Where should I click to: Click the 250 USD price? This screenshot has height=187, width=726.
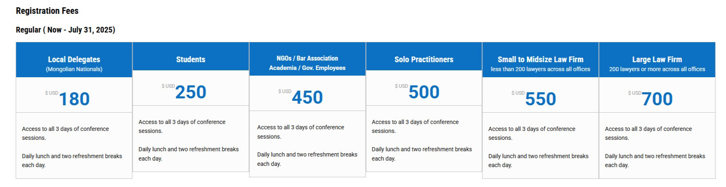(191, 92)
